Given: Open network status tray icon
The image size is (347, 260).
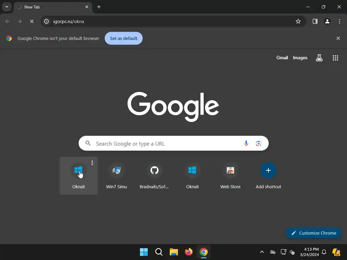Looking at the screenshot, I should click(284, 252).
